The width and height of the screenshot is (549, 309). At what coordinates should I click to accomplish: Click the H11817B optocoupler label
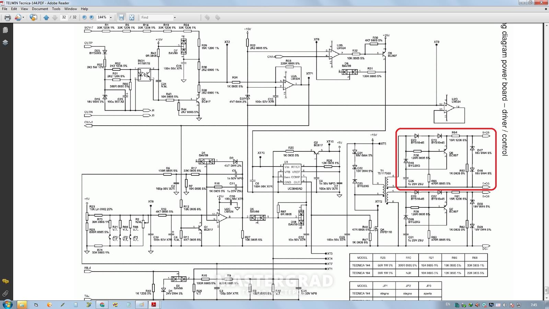[x=144, y=64]
